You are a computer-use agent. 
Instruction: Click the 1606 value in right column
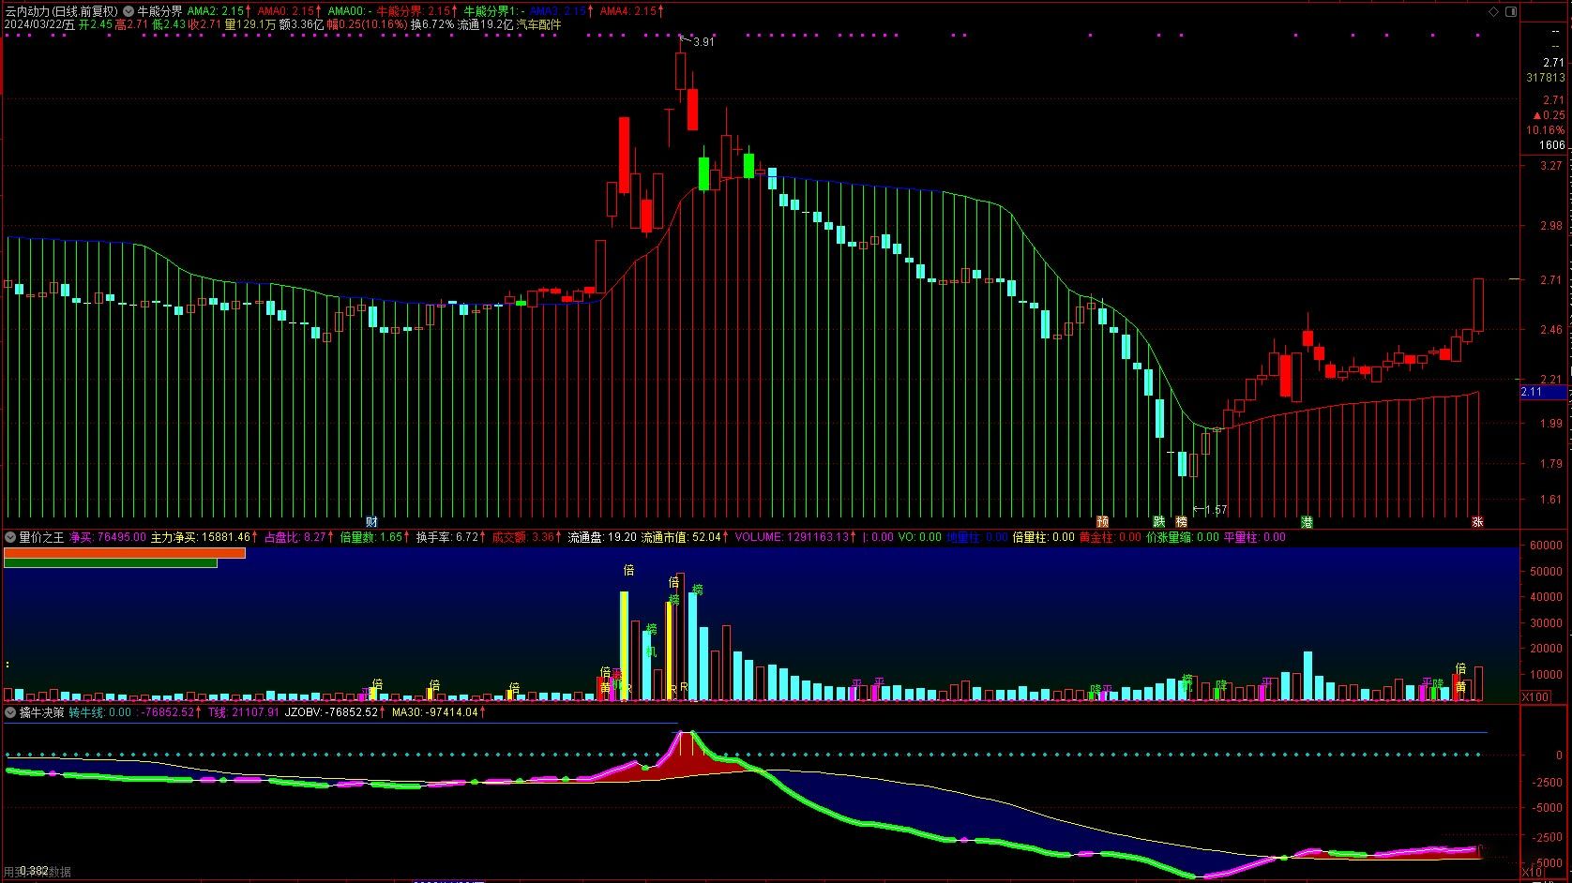pyautogui.click(x=1552, y=145)
